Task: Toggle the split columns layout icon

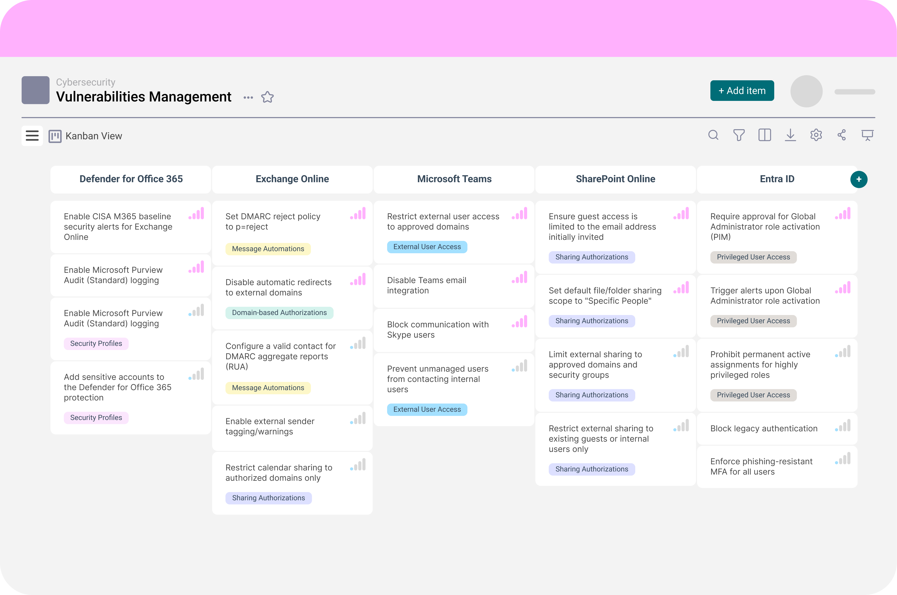Action: [x=765, y=135]
